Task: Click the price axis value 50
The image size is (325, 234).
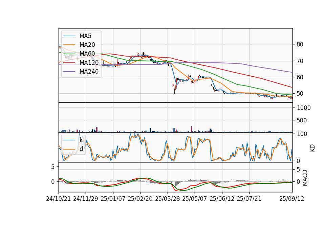Action: point(300,94)
